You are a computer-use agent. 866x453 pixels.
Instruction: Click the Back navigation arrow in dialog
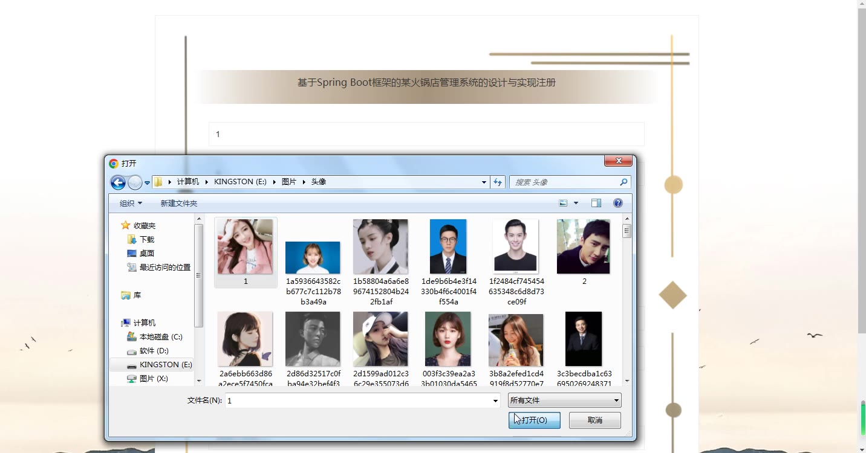coord(118,182)
